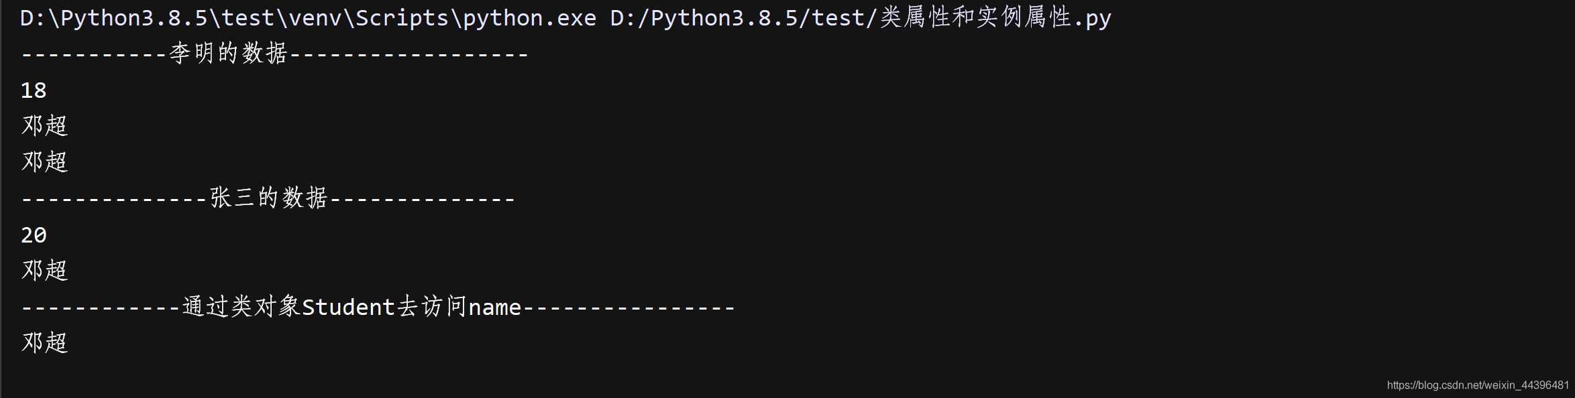This screenshot has height=398, width=1575.
Task: Click the dashes right of 张三的数据
Action: click(x=423, y=198)
